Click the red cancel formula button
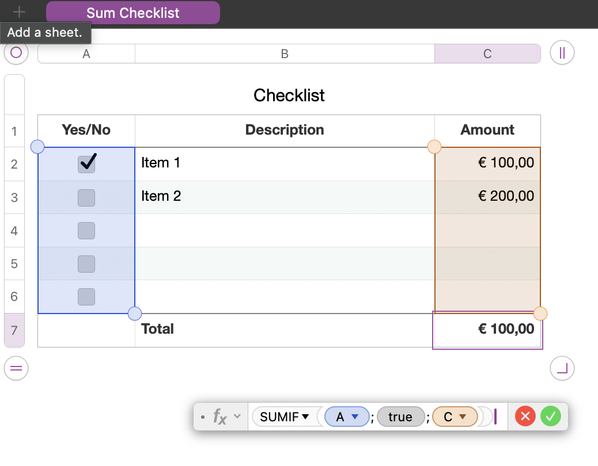The height and width of the screenshot is (466, 598). [525, 416]
